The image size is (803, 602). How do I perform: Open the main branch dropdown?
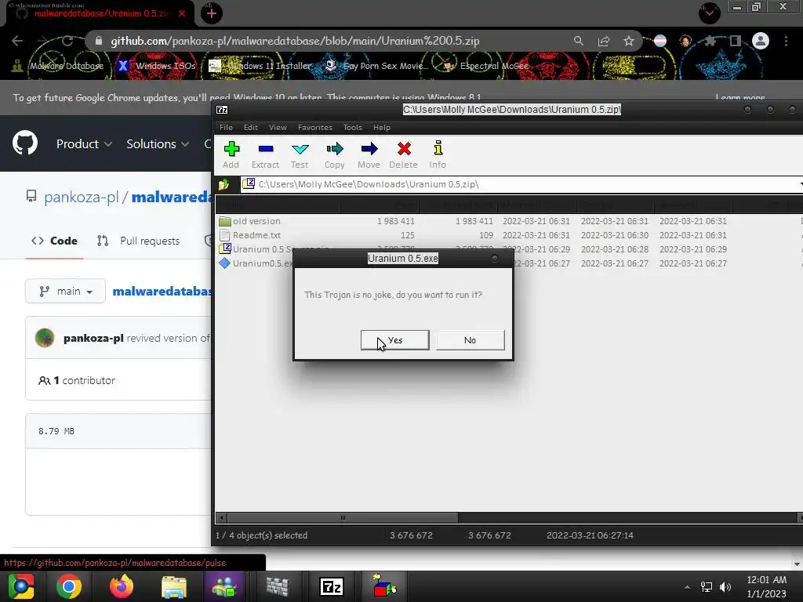point(66,292)
